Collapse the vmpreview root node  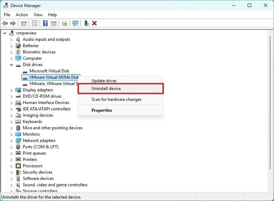(5, 33)
